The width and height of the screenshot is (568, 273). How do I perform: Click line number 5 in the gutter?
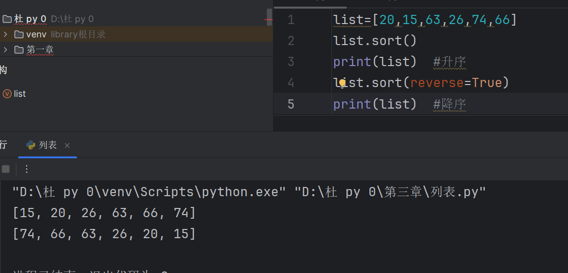pyautogui.click(x=291, y=104)
